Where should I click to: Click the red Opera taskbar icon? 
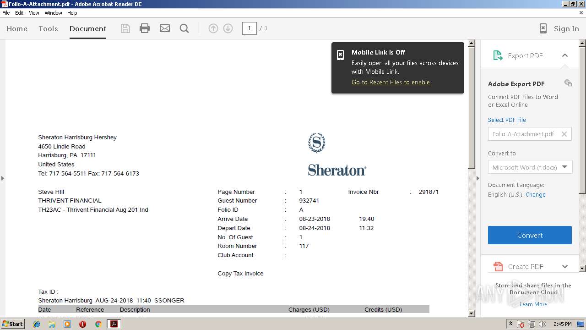tap(82, 324)
